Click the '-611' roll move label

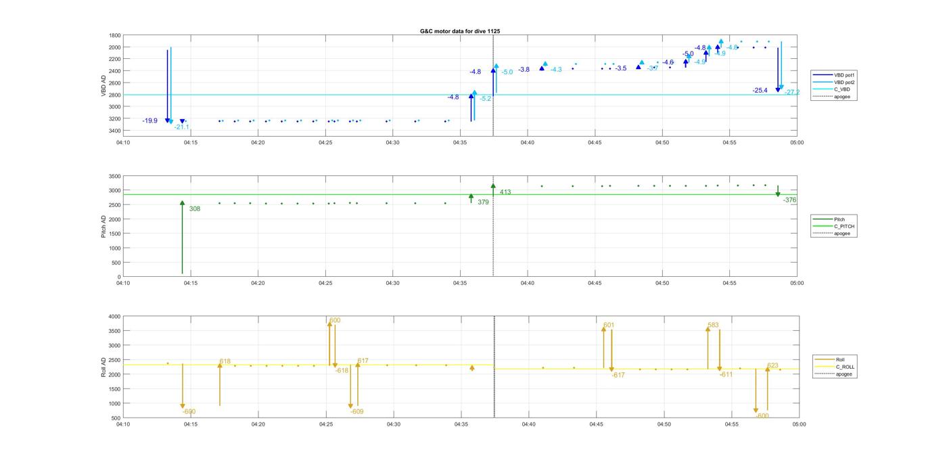[x=726, y=374]
